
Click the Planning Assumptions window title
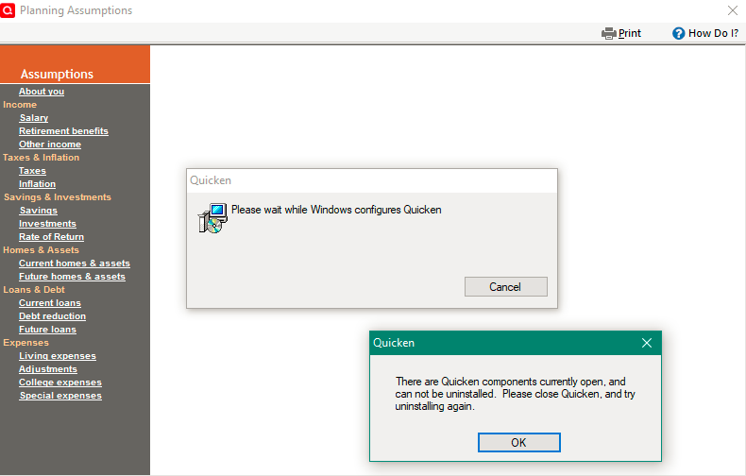point(76,10)
